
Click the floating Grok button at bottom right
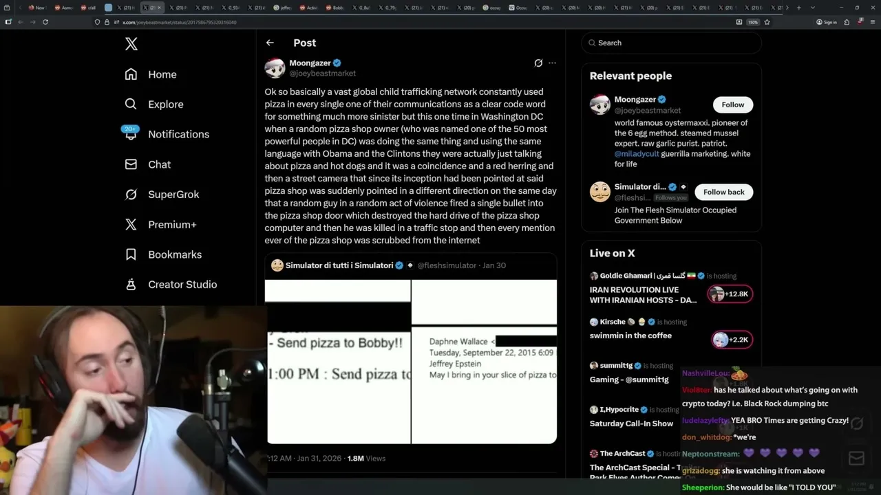click(x=856, y=423)
